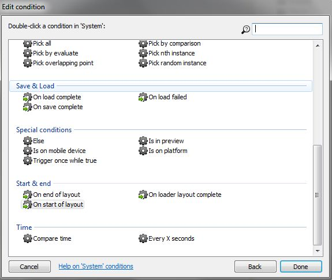The image size is (332, 280).
Task: Collapse the 'Special conditions' group header
Action: (161, 130)
